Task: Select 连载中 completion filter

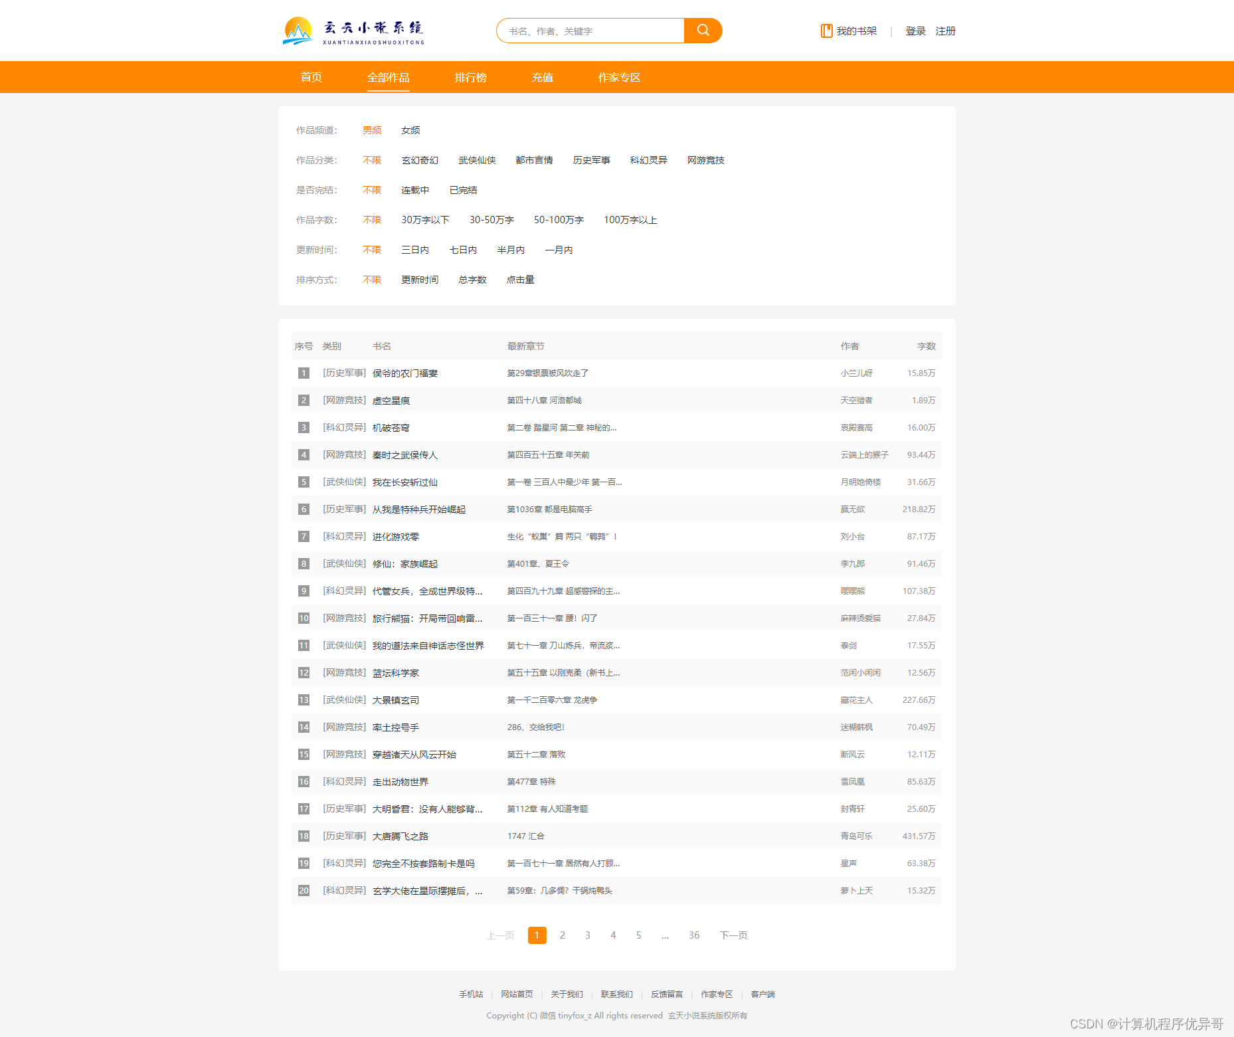Action: tap(415, 190)
